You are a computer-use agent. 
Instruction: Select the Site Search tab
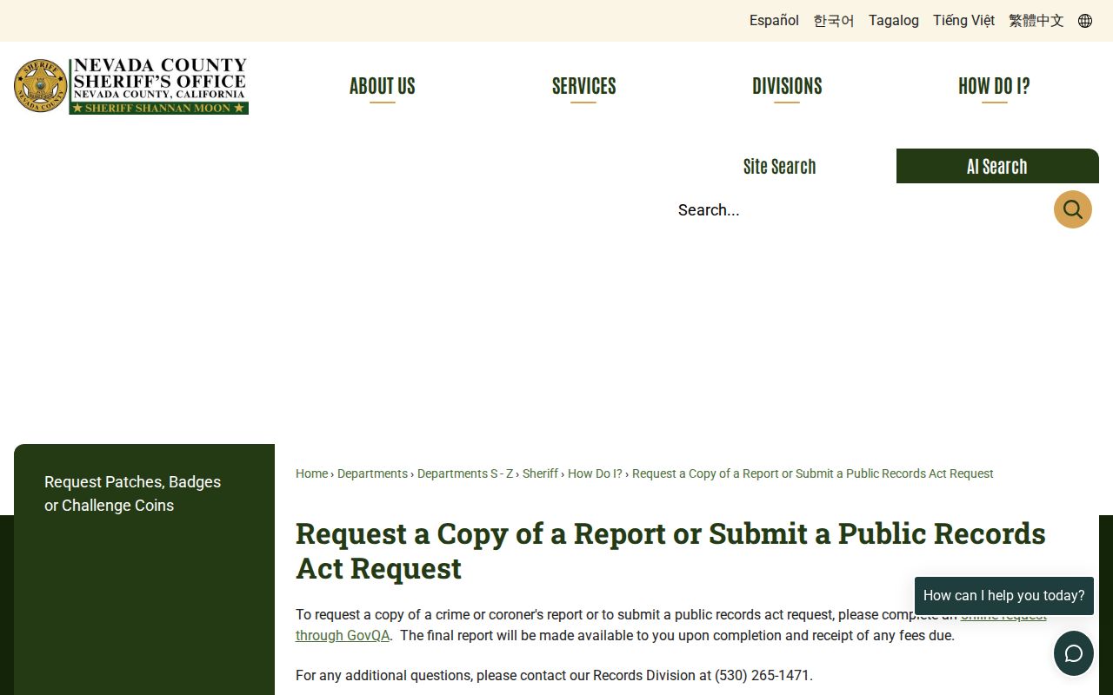tap(780, 166)
